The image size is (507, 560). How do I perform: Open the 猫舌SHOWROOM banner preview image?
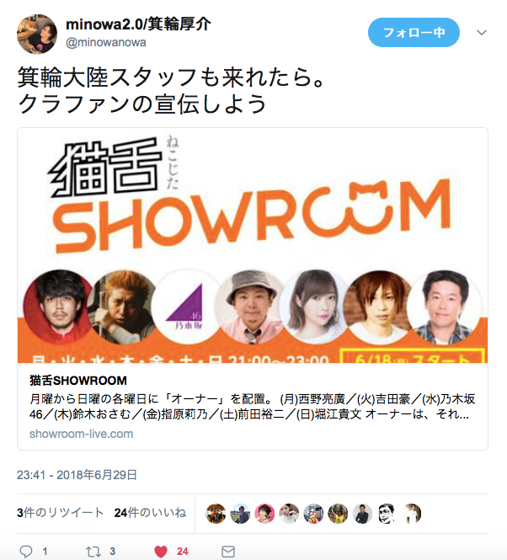[253, 245]
